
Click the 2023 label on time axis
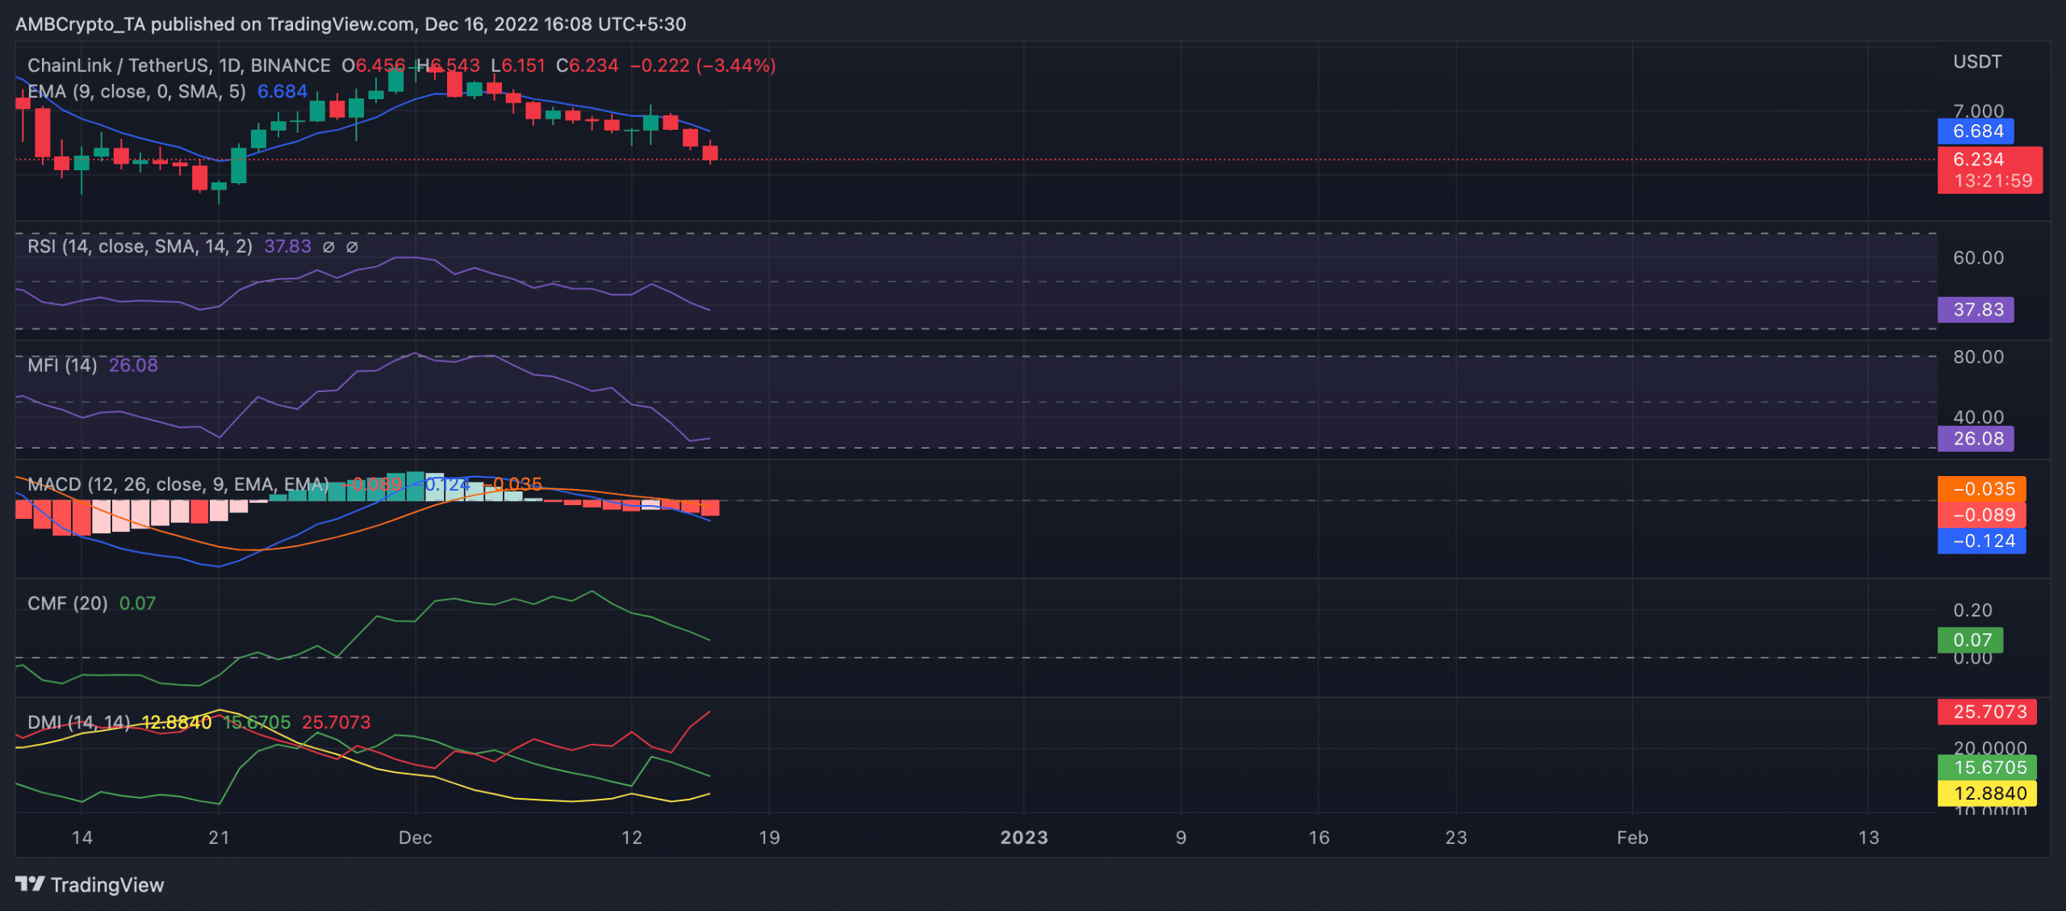(1024, 838)
